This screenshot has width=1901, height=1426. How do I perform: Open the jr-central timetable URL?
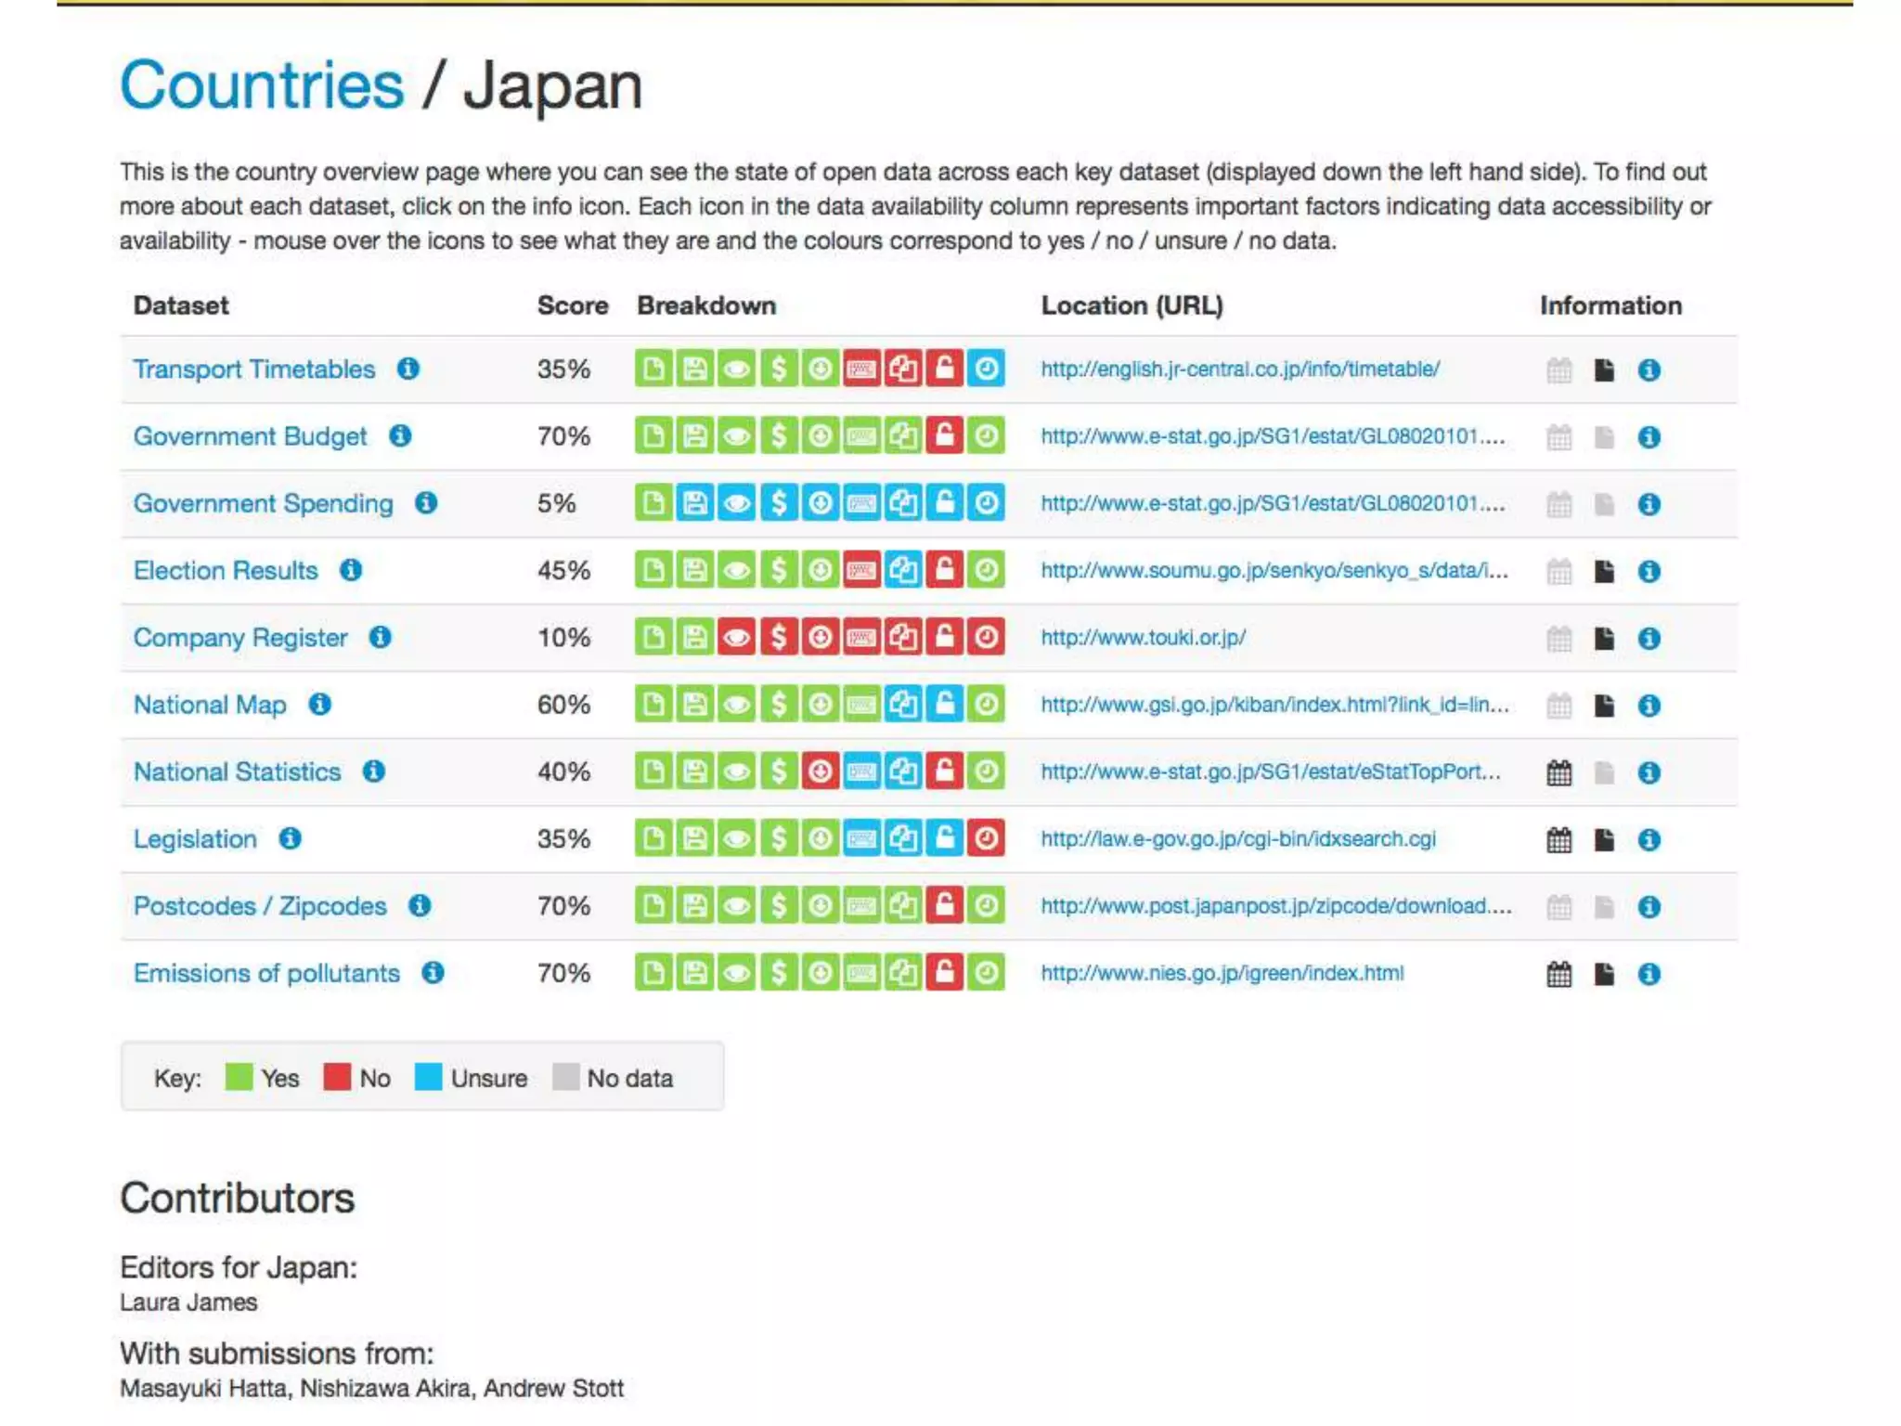click(1240, 369)
